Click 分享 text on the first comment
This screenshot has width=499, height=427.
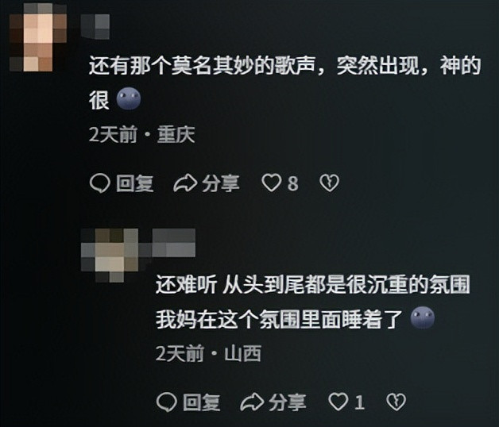221,183
